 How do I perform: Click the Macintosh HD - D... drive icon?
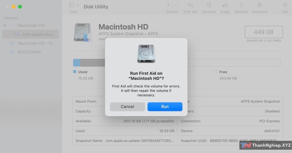pyautogui.click(x=12, y=43)
